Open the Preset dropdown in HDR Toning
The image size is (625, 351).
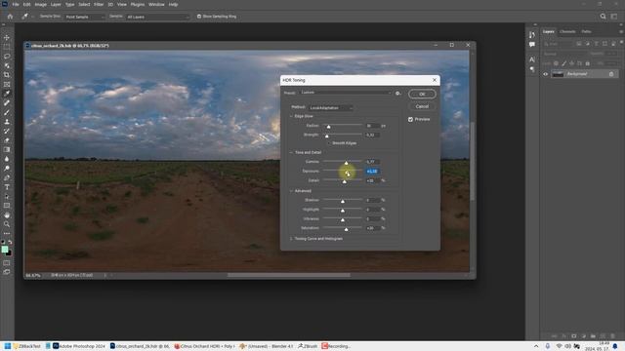[x=346, y=93]
